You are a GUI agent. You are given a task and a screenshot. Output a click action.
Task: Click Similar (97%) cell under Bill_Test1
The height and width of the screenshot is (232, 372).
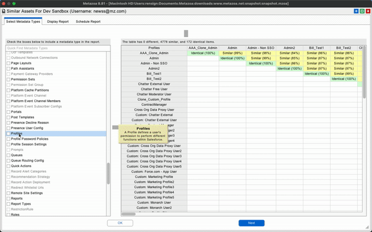point(316,69)
